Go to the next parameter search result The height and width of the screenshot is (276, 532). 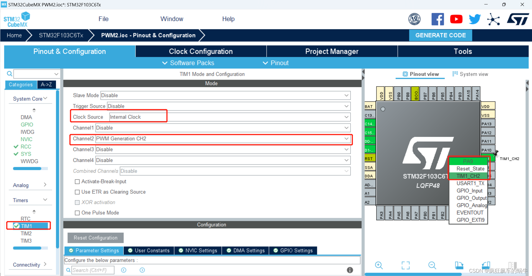click(x=142, y=270)
